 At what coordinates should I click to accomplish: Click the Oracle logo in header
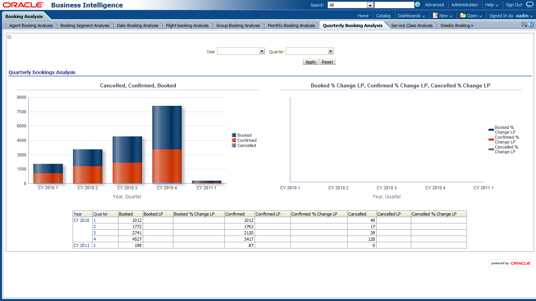pos(23,5)
